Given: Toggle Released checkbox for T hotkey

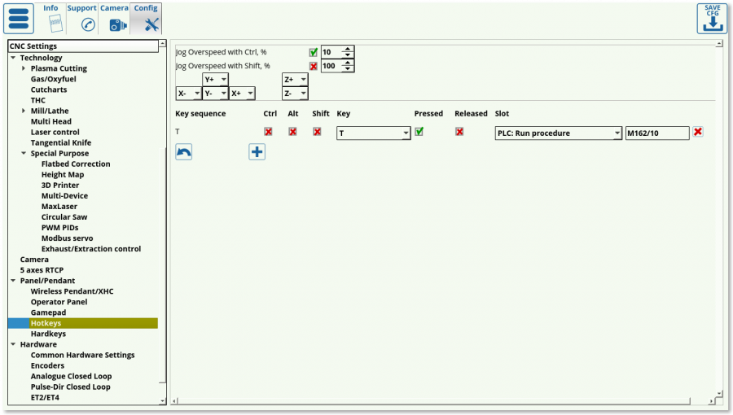Looking at the screenshot, I should (459, 132).
